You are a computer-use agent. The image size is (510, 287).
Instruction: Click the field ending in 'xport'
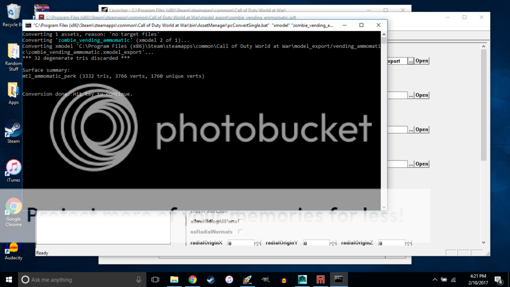[397, 61]
